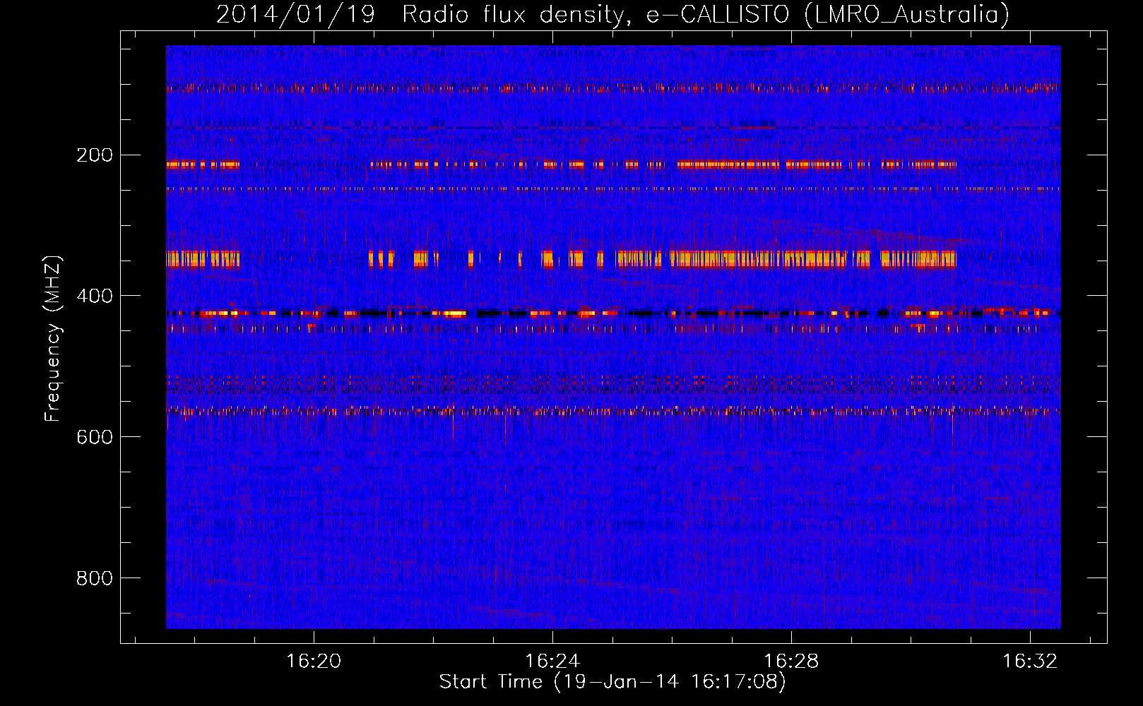Click the '16:28' time tick label
The width and height of the screenshot is (1143, 706).
tap(791, 661)
